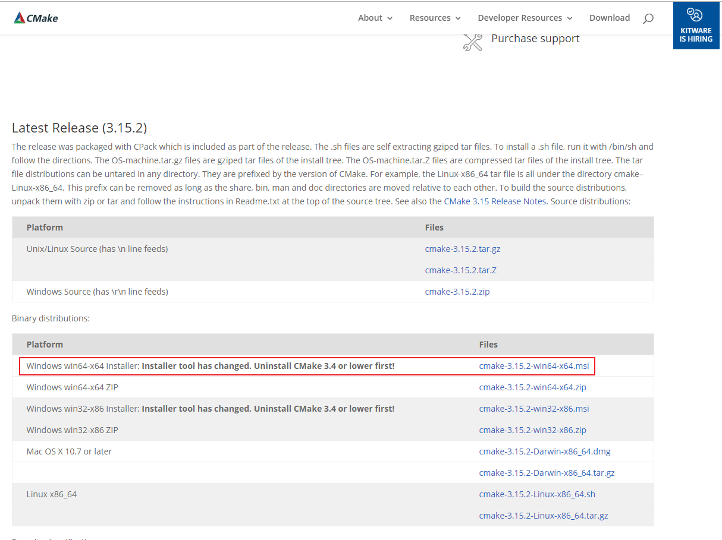Click the Files header in source table
The width and height of the screenshot is (722, 540).
(434, 228)
